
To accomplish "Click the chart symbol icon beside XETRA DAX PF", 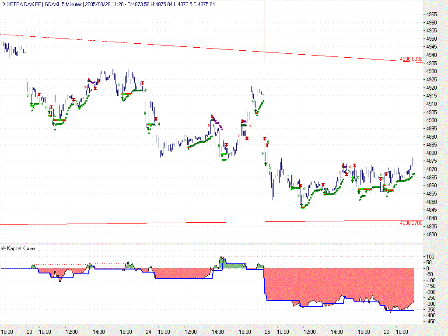I will [3, 4].
